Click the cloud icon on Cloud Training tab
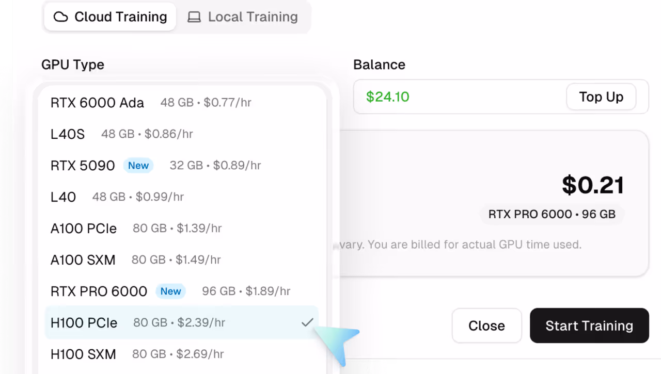 point(60,17)
